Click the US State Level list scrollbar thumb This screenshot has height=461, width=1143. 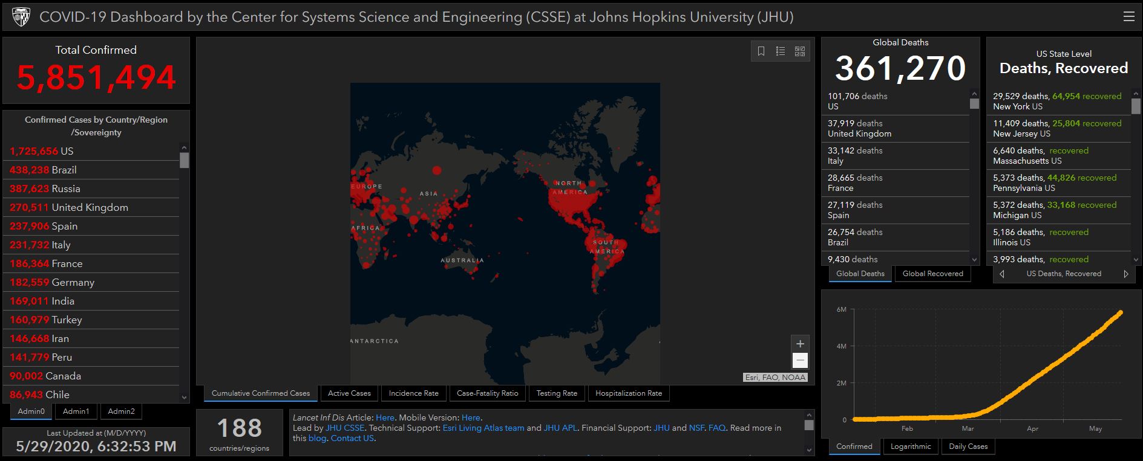pos(1136,106)
